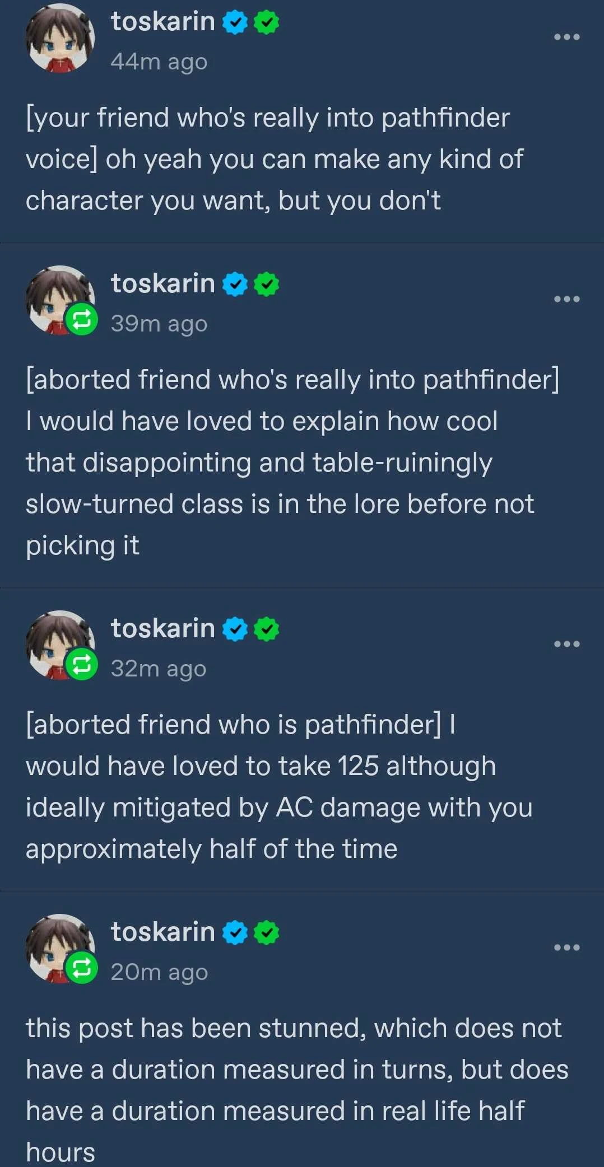Screen dimensions: 604x1167
Task: Click the green reblog icon on the 20m ago avatar
Action: coord(82,968)
